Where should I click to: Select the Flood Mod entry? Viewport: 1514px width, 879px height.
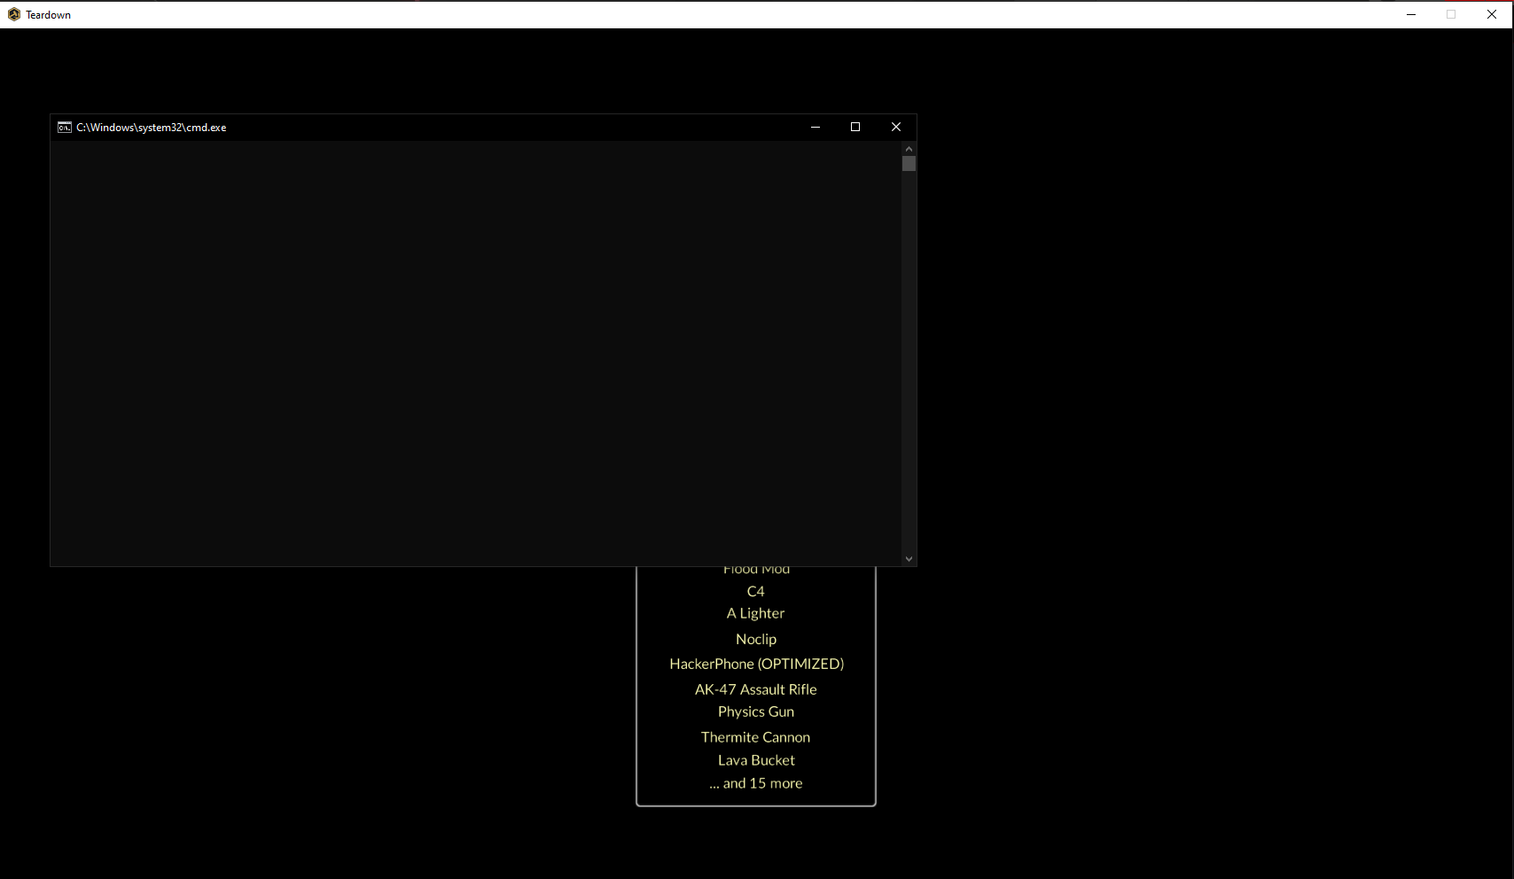[755, 568]
